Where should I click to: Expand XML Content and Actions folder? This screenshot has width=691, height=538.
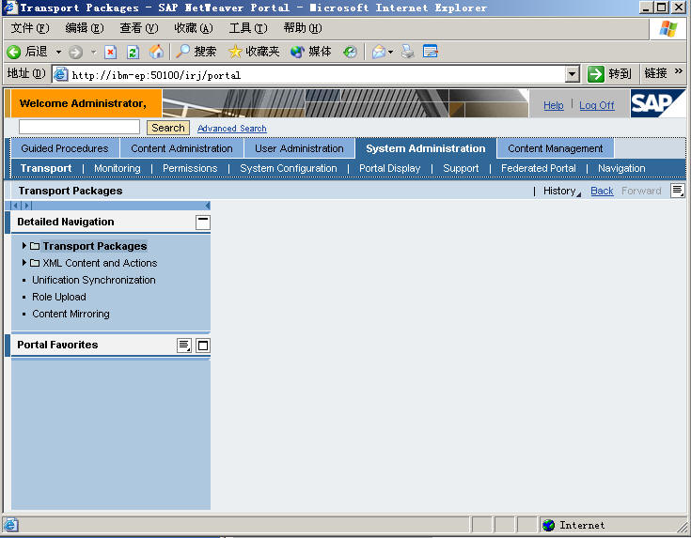click(x=24, y=263)
